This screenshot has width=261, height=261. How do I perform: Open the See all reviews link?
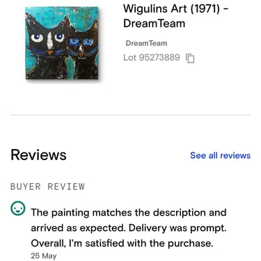(220, 155)
